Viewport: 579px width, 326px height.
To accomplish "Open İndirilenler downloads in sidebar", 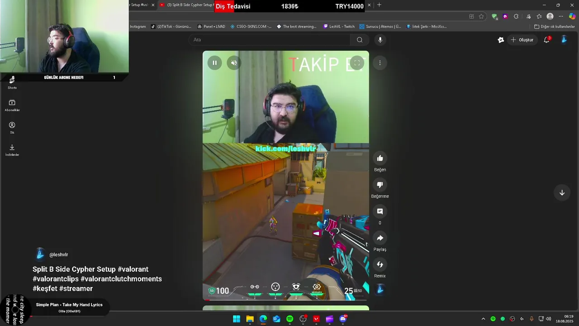I will click(x=12, y=150).
